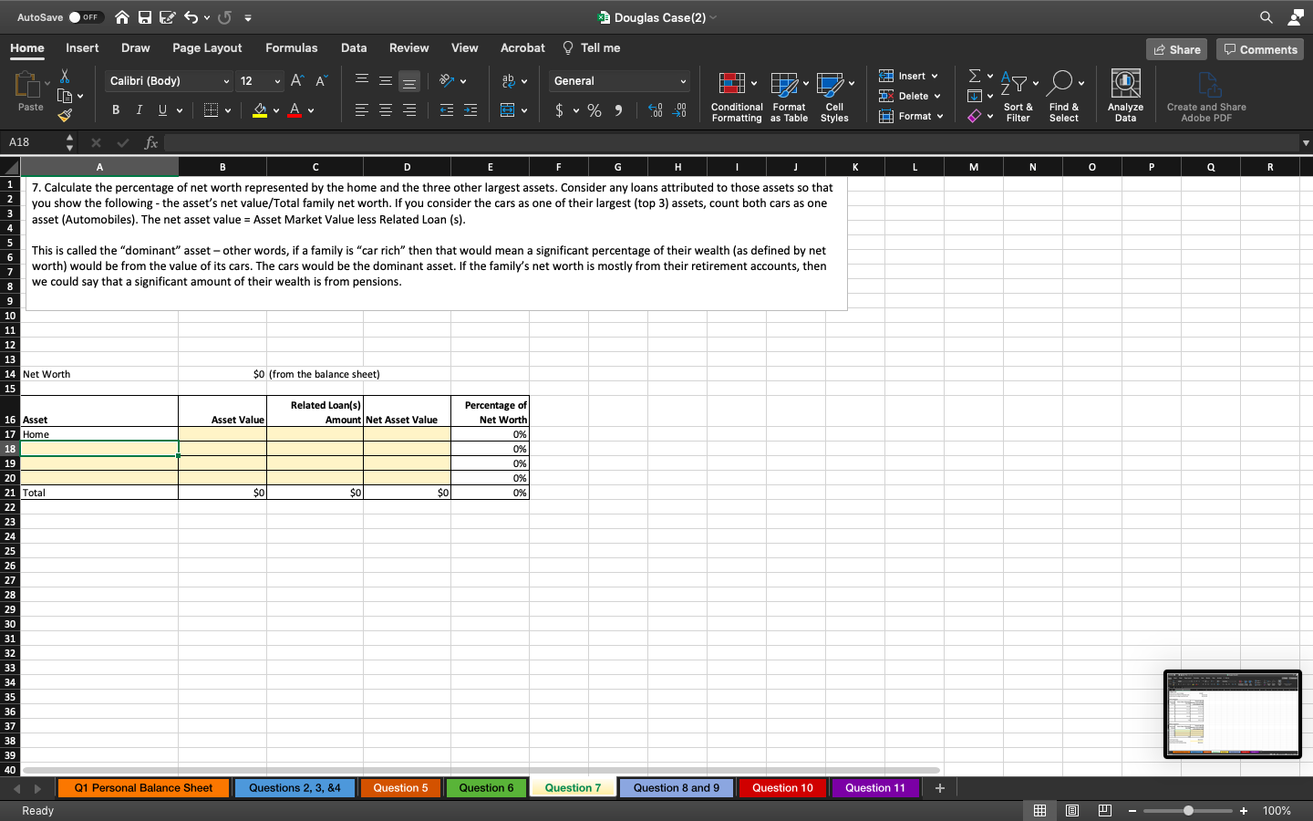Screen dimensions: 1313x821
Task: Apply bold formatting
Action: [x=115, y=109]
